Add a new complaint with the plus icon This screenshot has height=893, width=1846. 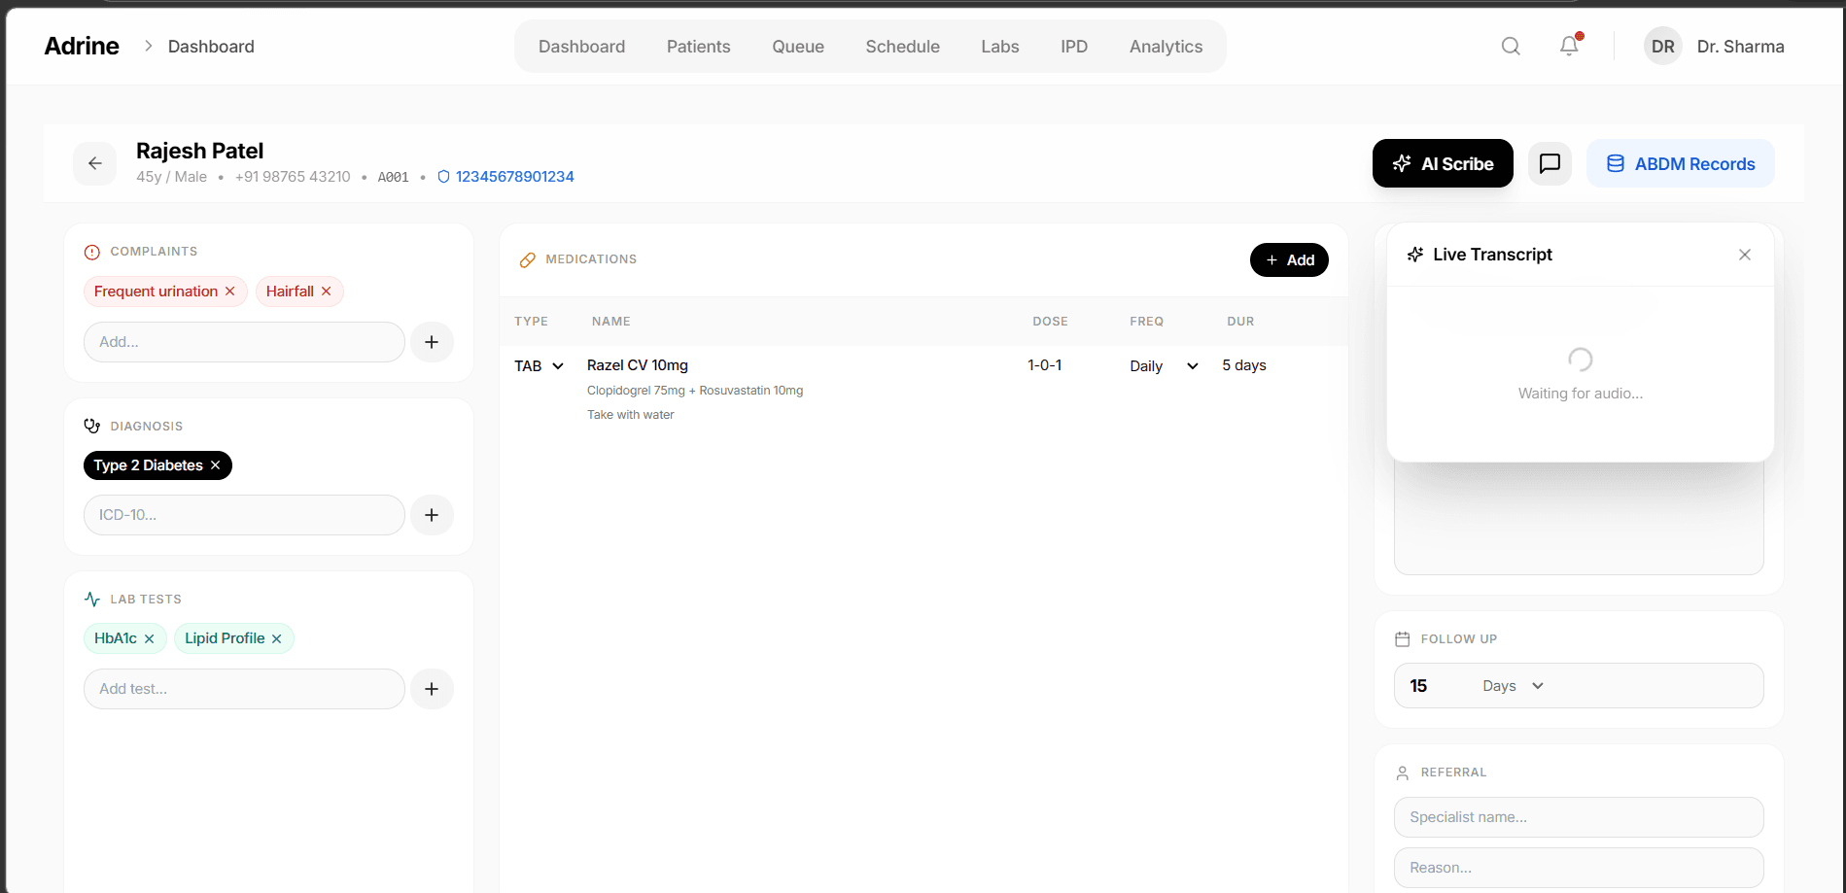click(x=432, y=341)
